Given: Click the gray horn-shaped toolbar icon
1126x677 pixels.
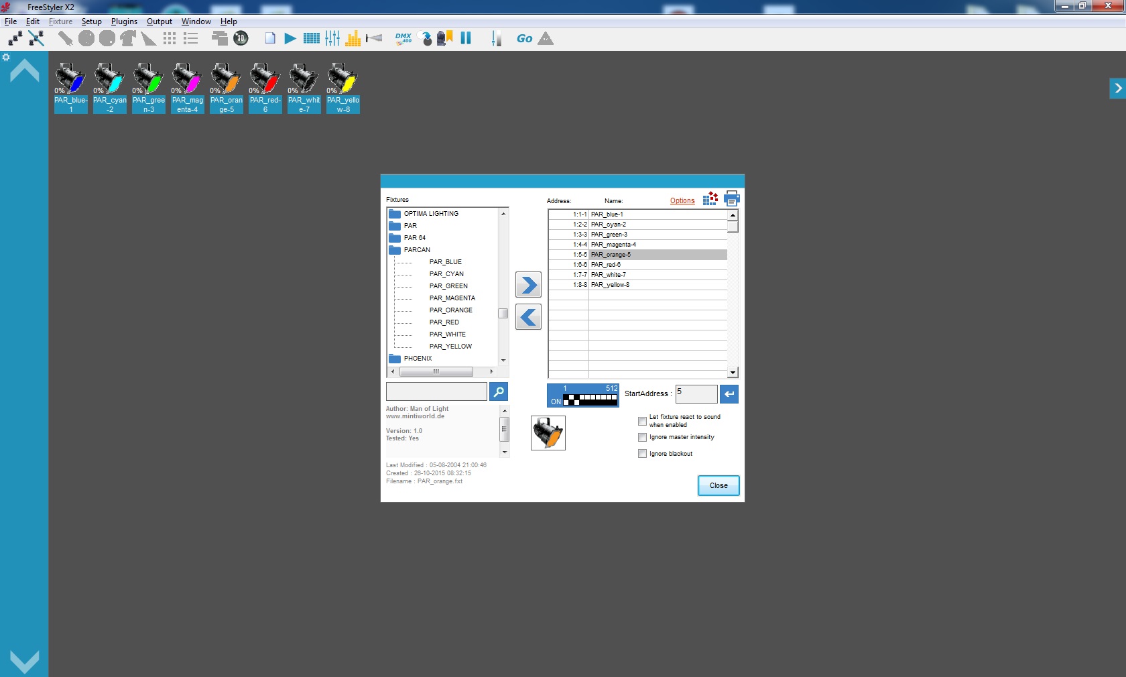Looking at the screenshot, I should [374, 38].
